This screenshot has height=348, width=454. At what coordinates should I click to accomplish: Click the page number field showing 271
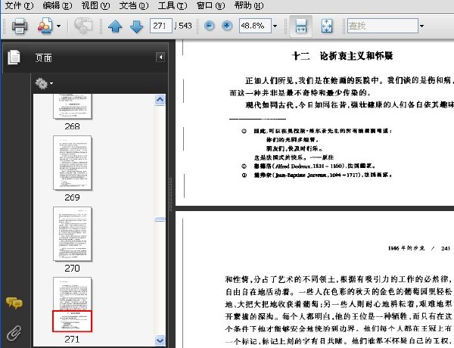pyautogui.click(x=161, y=26)
